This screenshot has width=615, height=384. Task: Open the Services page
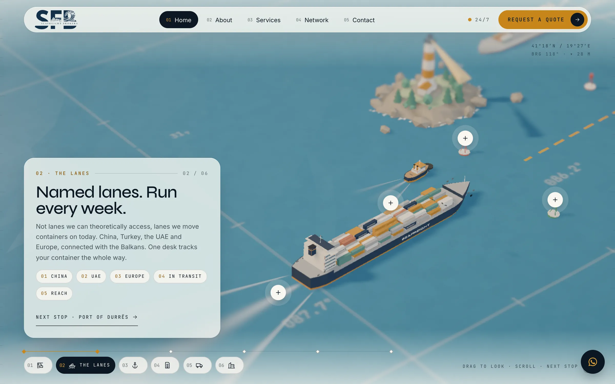coord(264,20)
